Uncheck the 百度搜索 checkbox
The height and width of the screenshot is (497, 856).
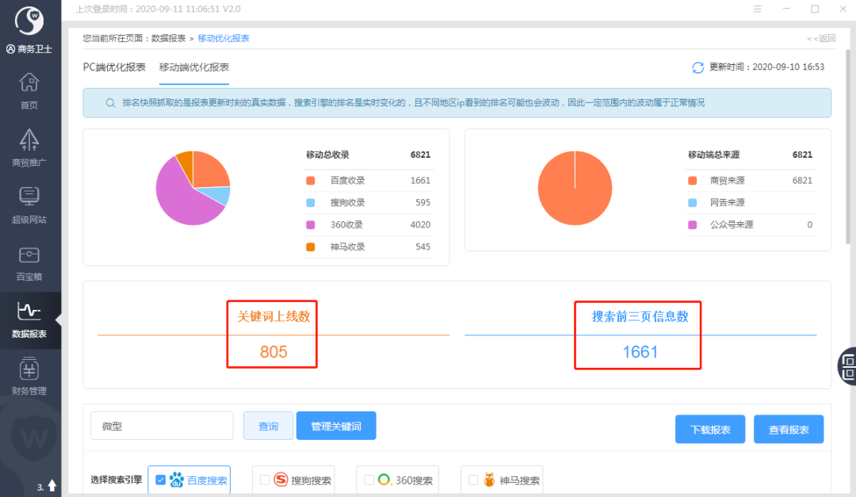point(160,480)
